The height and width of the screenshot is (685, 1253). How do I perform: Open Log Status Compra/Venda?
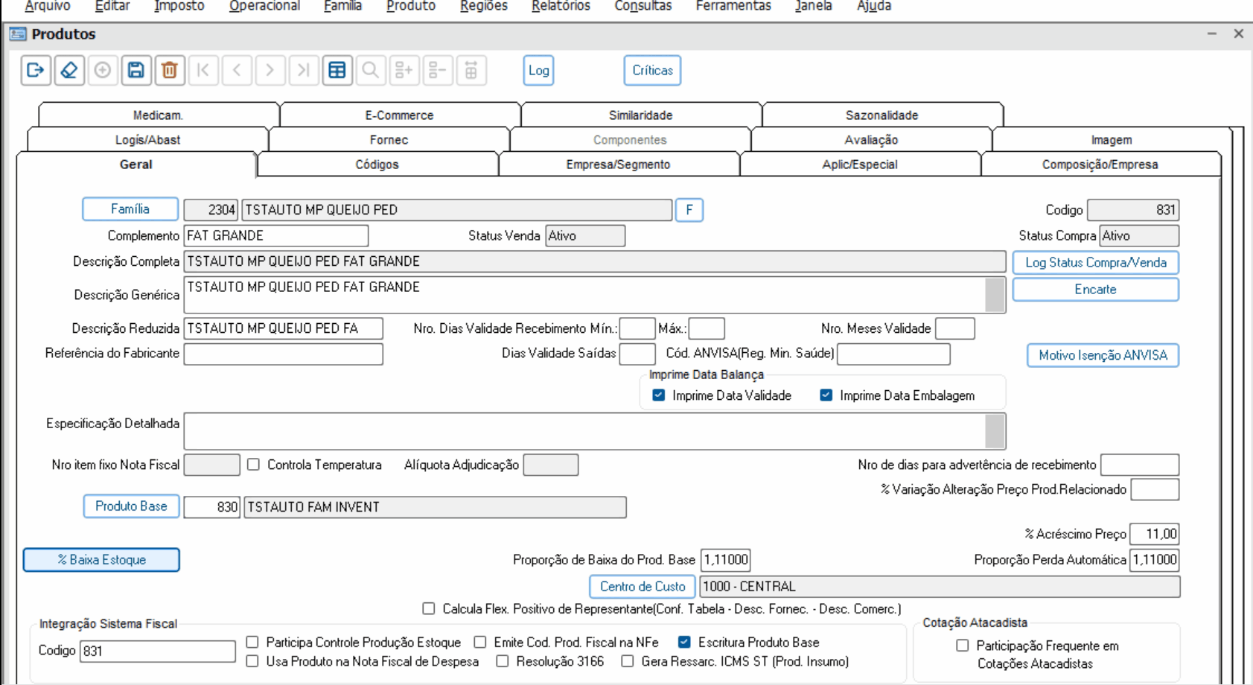[1095, 263]
